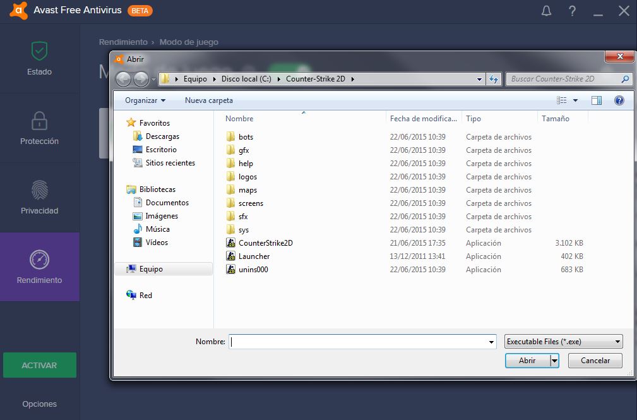Click the green ACTIVAR button
Viewport: 637px width, 420px height.
point(39,365)
